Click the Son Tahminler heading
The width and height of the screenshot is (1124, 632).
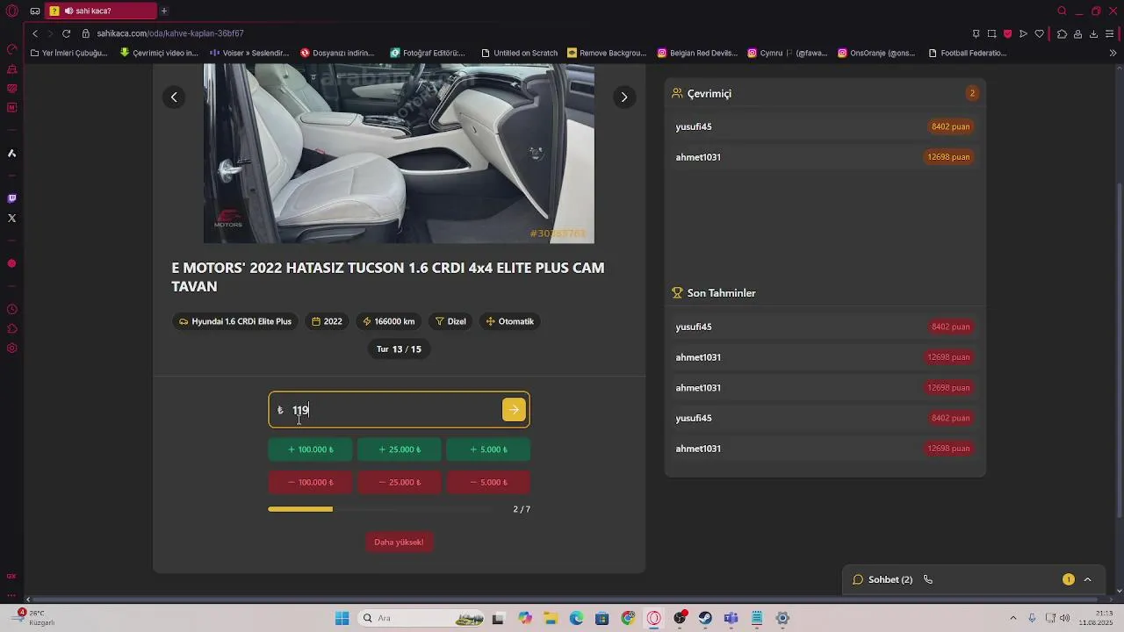721,293
